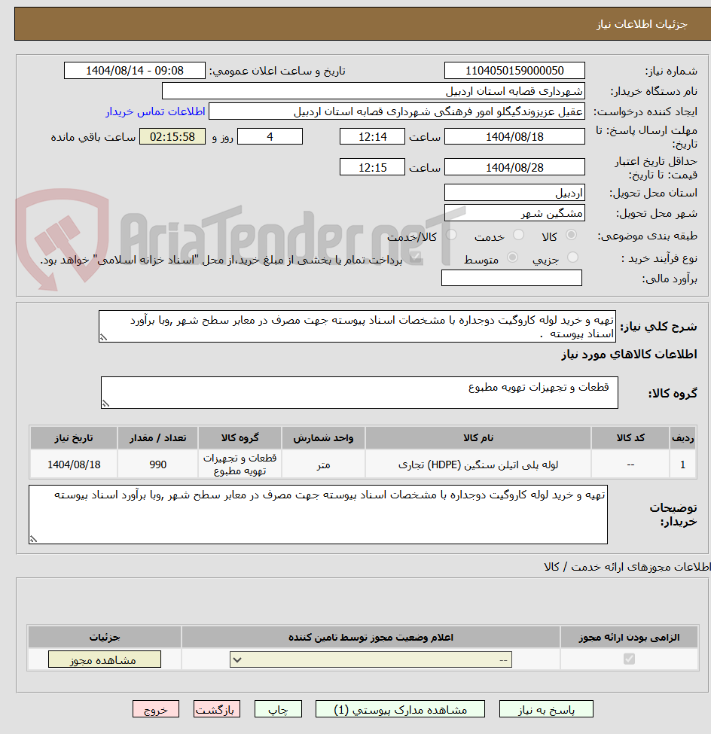
Task: Click the توضیحات خریدار text area
Action: pyautogui.click(x=318, y=514)
